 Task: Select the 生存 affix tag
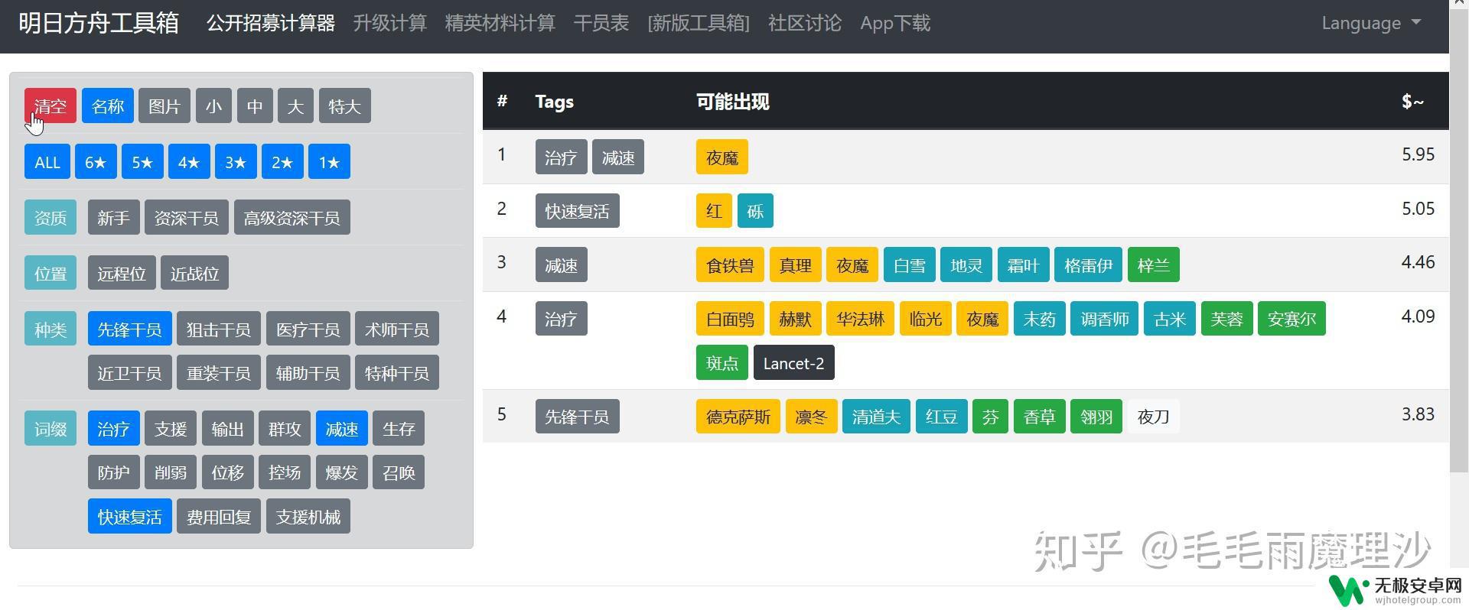click(x=399, y=428)
